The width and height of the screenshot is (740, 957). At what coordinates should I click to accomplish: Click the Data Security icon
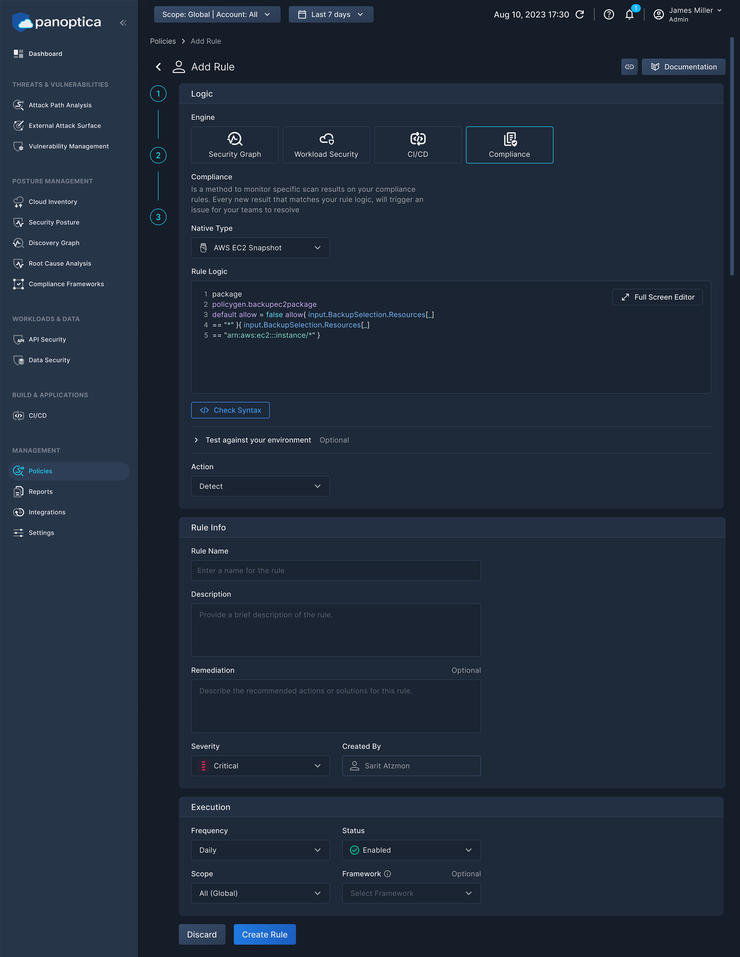18,360
